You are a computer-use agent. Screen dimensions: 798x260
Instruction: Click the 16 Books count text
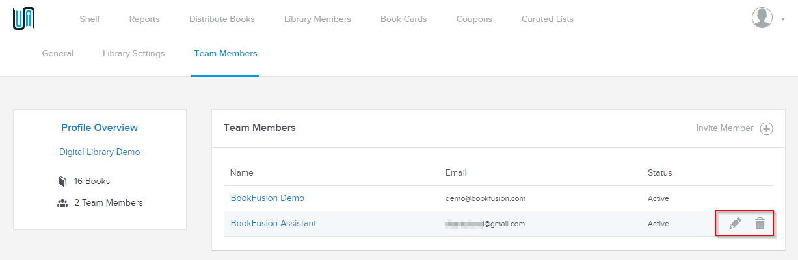click(92, 181)
